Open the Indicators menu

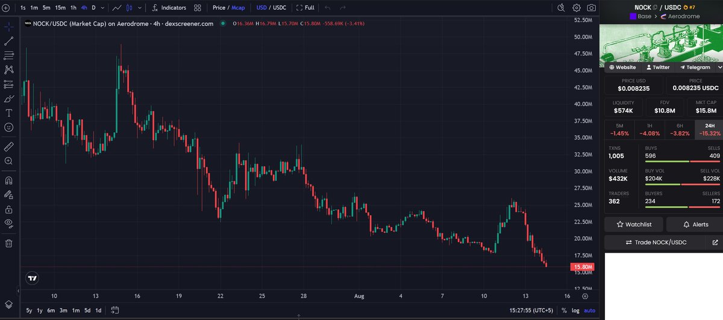(169, 8)
